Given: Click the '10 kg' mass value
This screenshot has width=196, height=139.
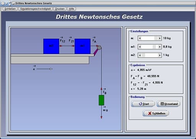Looking at the screenshot, I should [167, 38].
